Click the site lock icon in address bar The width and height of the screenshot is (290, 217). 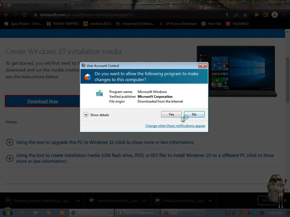tap(36, 15)
